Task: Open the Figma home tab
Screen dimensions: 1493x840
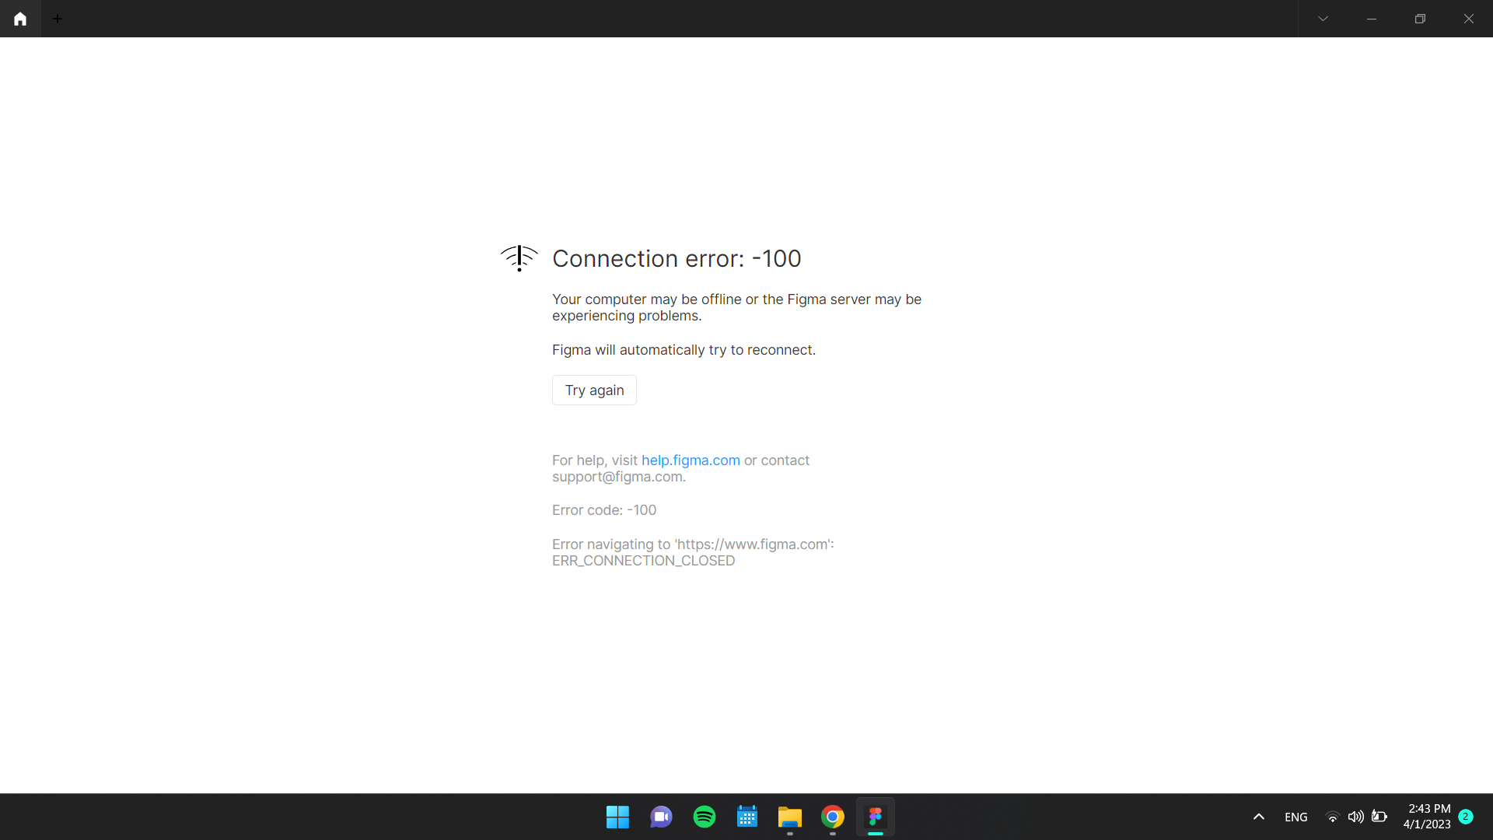Action: (20, 19)
